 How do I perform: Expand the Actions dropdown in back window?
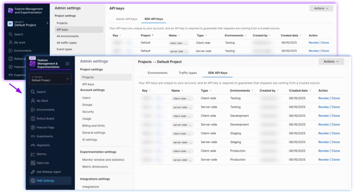tap(321, 8)
